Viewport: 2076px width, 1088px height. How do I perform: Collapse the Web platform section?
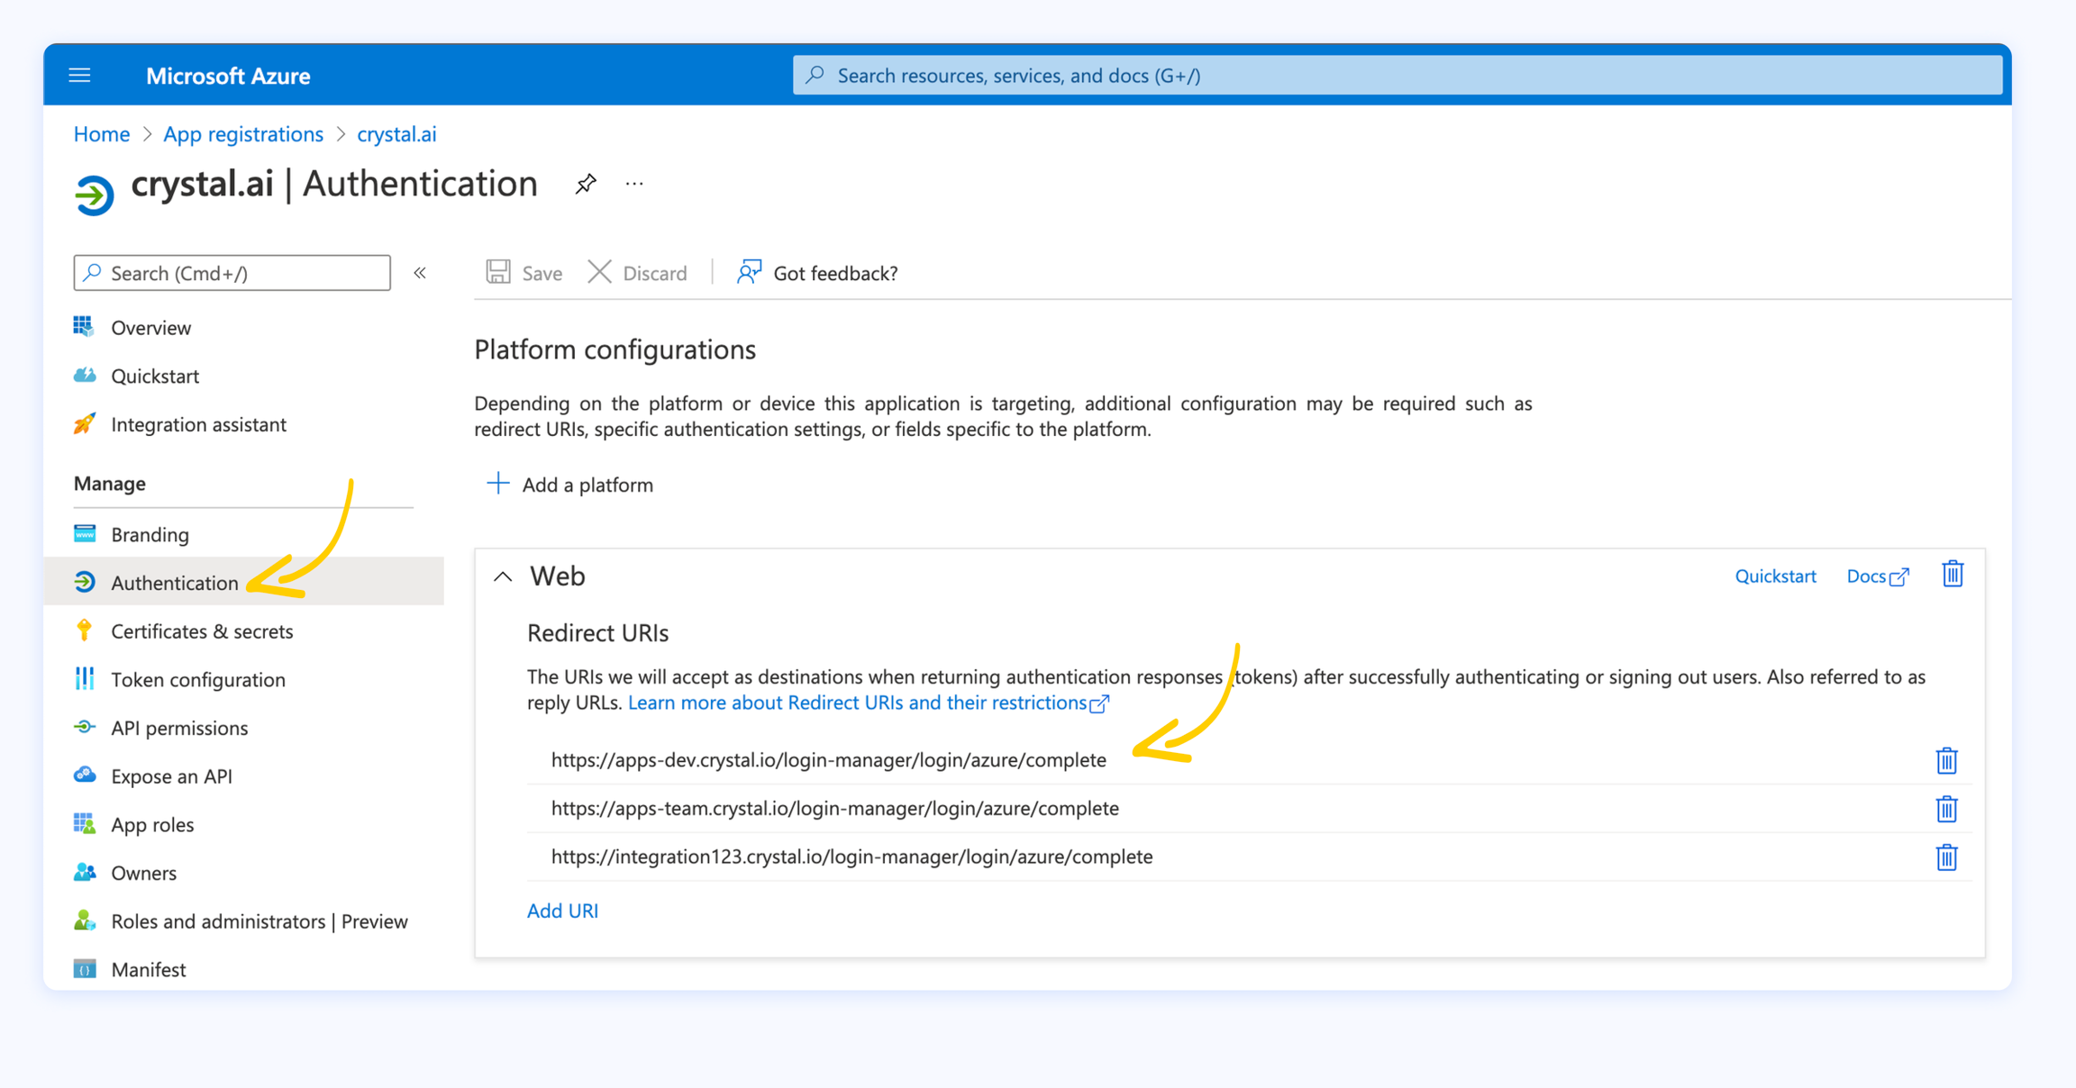pyautogui.click(x=503, y=576)
